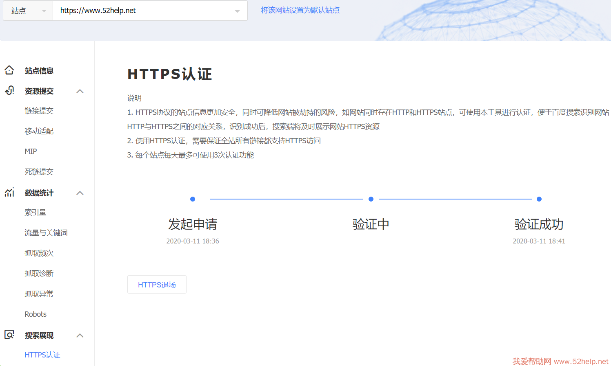This screenshot has height=366, width=611.
Task: Collapse the 资源提交 section chevron
Action: (x=80, y=91)
